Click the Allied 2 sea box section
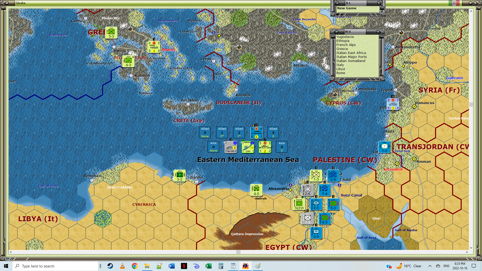The image size is (482, 271). point(239,132)
